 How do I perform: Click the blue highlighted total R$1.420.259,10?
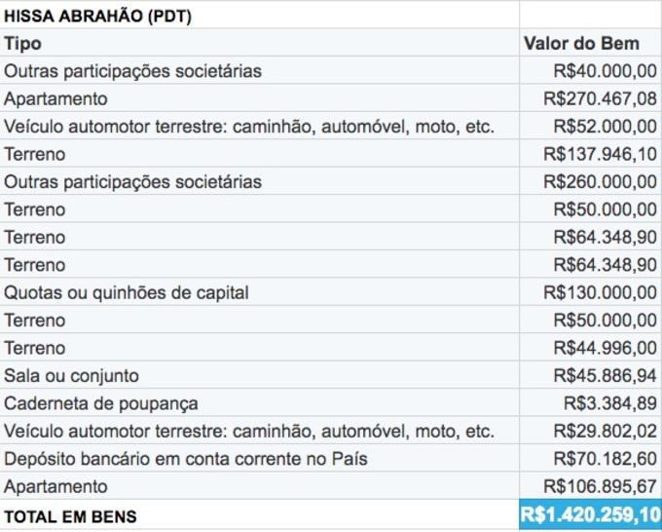pyautogui.click(x=590, y=514)
